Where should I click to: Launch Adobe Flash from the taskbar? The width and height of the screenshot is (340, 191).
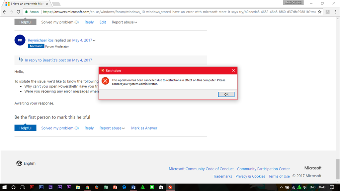32,187
